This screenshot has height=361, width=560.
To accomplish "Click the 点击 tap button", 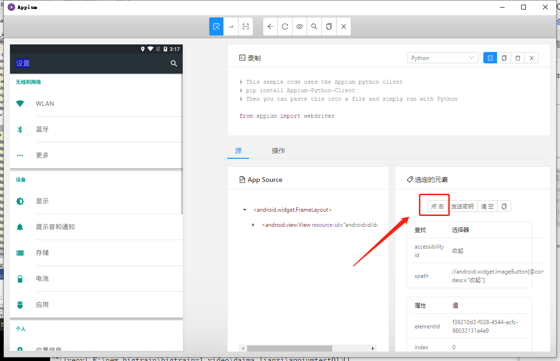I will [437, 206].
